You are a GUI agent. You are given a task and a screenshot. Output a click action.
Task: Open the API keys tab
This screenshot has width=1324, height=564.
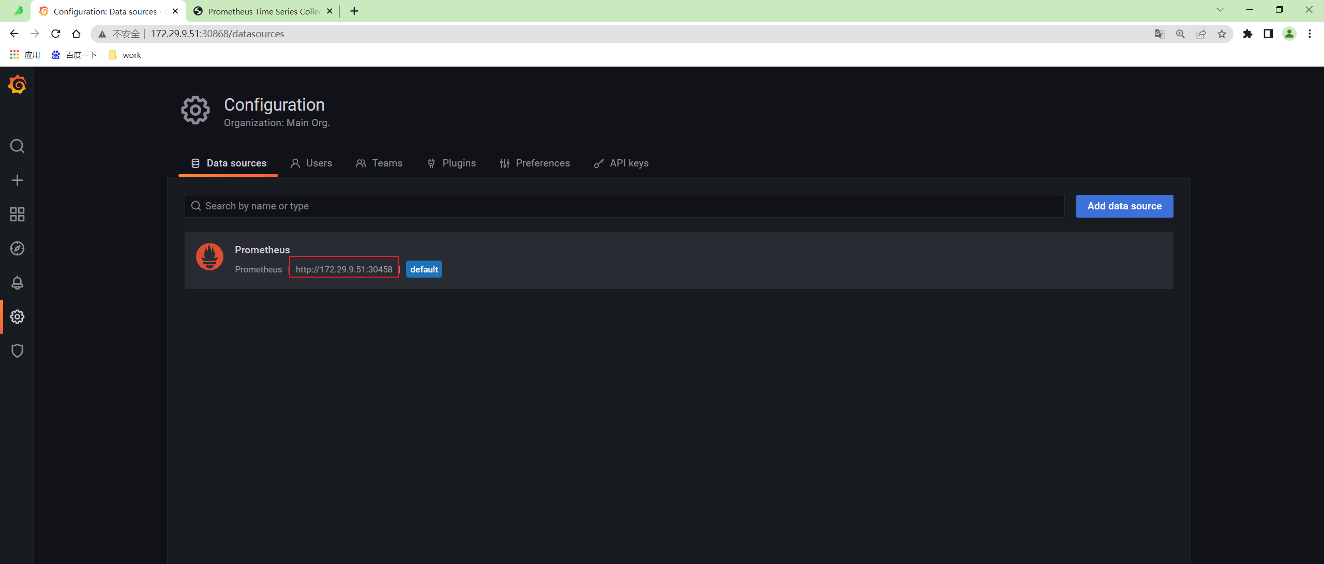tap(621, 163)
